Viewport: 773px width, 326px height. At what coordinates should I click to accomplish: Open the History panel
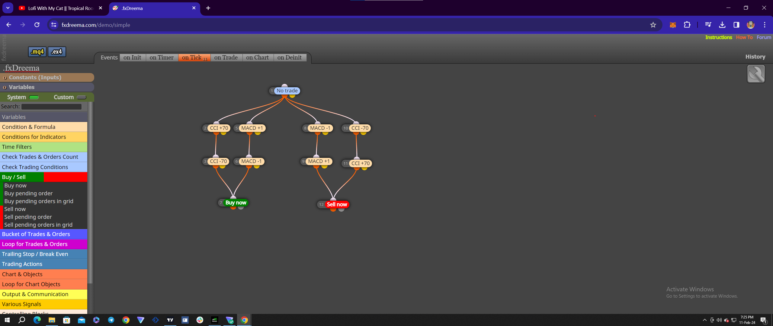point(755,57)
